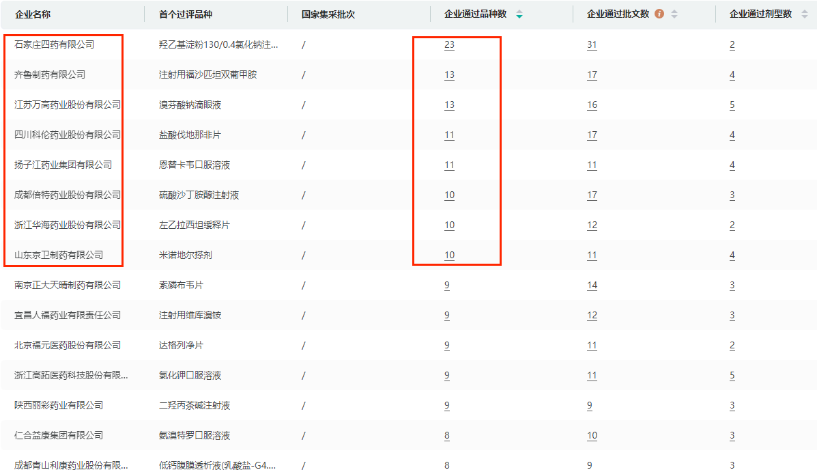
Task: Open dosage form count 5 for 江苏万高药业
Action: tap(732, 105)
